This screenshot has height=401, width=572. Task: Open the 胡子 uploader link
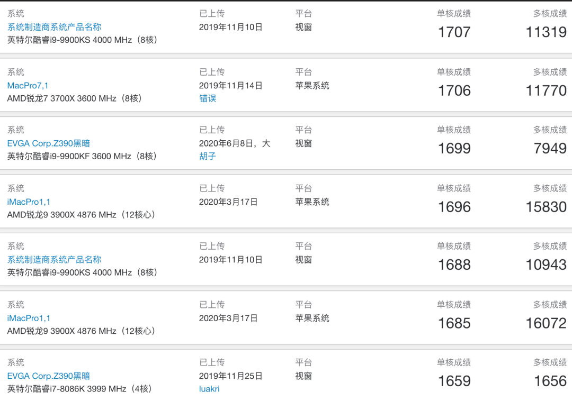[208, 157]
